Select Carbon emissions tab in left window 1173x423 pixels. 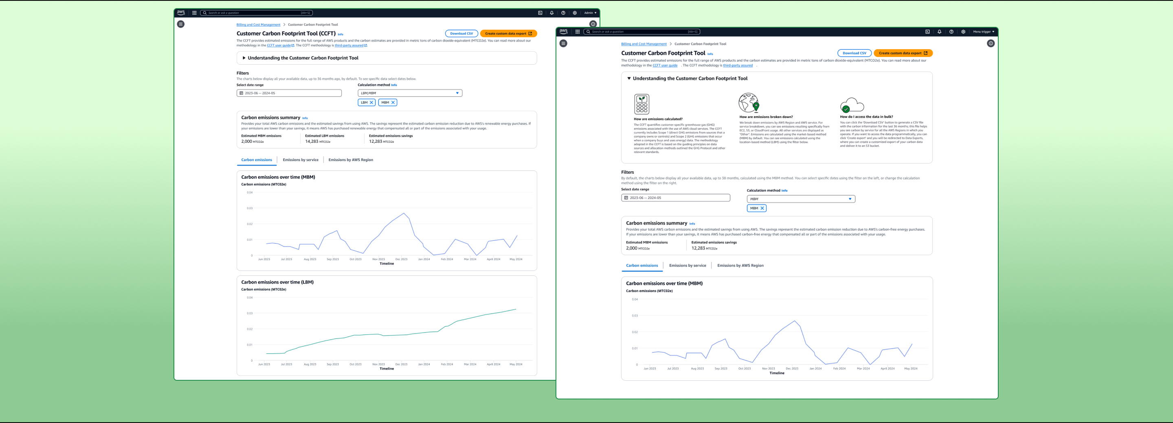(256, 160)
